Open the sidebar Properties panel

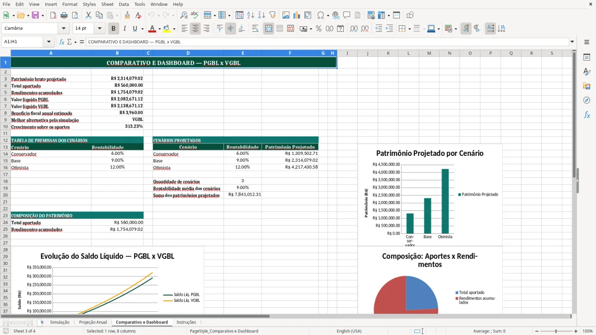tap(587, 58)
